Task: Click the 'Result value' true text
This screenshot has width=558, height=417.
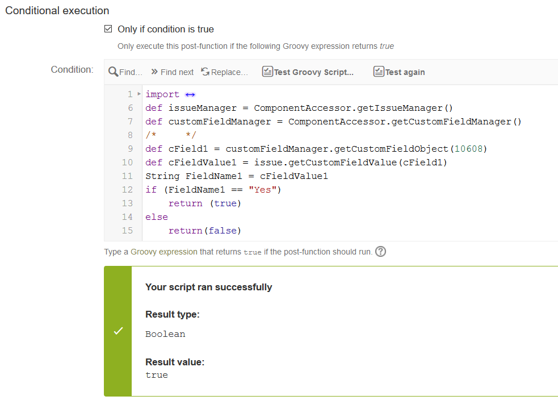Action: coord(157,375)
